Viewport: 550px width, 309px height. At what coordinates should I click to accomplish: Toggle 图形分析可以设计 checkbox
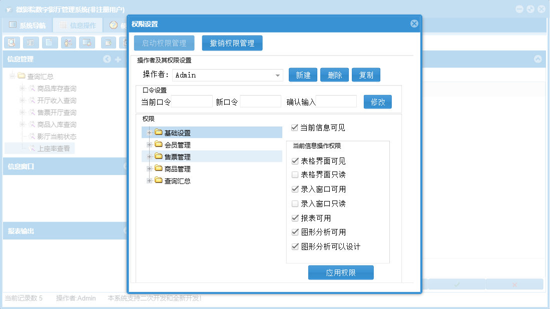(295, 246)
